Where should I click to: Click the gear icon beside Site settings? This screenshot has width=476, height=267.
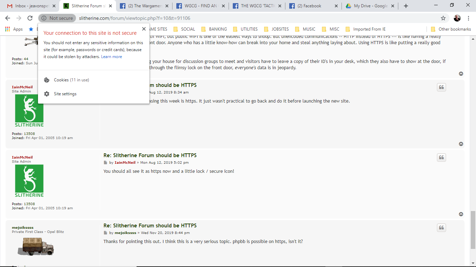[x=47, y=94]
